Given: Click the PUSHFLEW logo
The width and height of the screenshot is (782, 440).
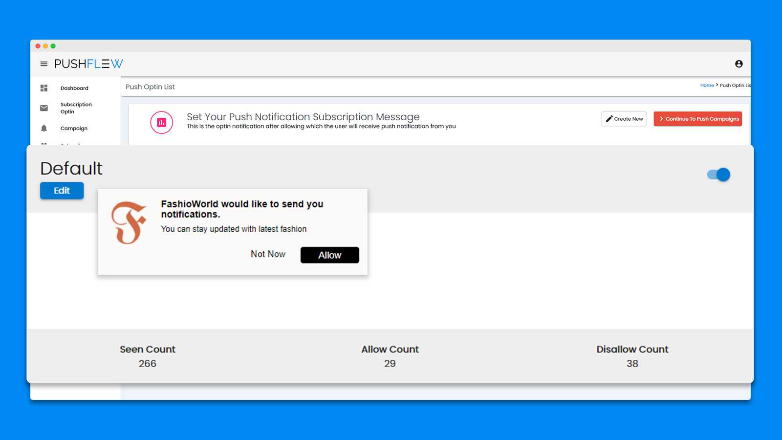Looking at the screenshot, I should (88, 64).
